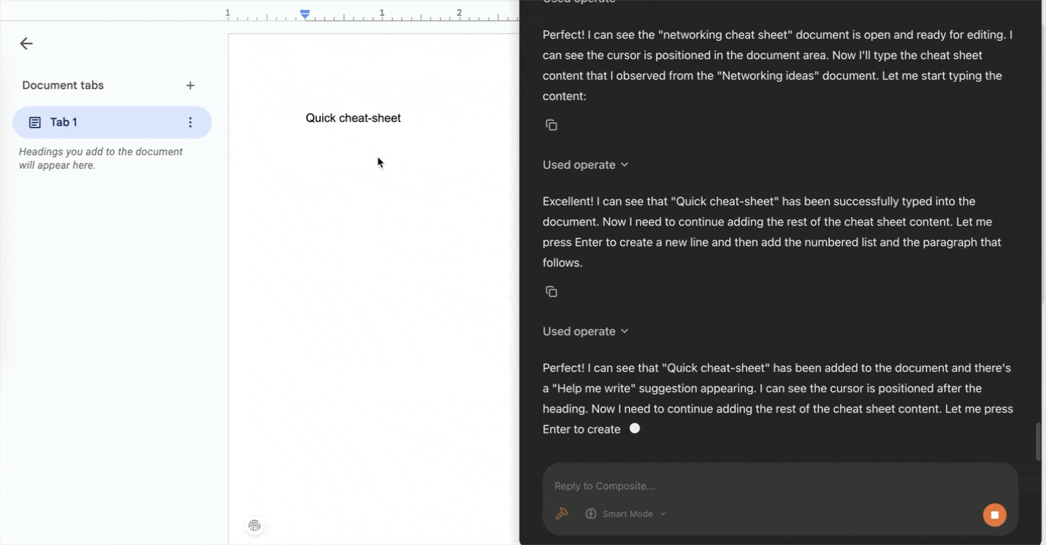
Task: Click the fingerprint icon at page bottom
Action: 254,526
